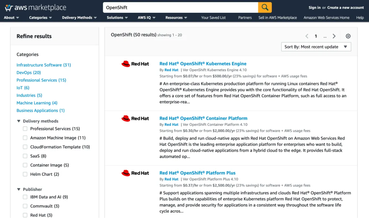Click the AWS Marketplace cart logo
This screenshot has width=369, height=218.
pyautogui.click(x=9, y=7)
